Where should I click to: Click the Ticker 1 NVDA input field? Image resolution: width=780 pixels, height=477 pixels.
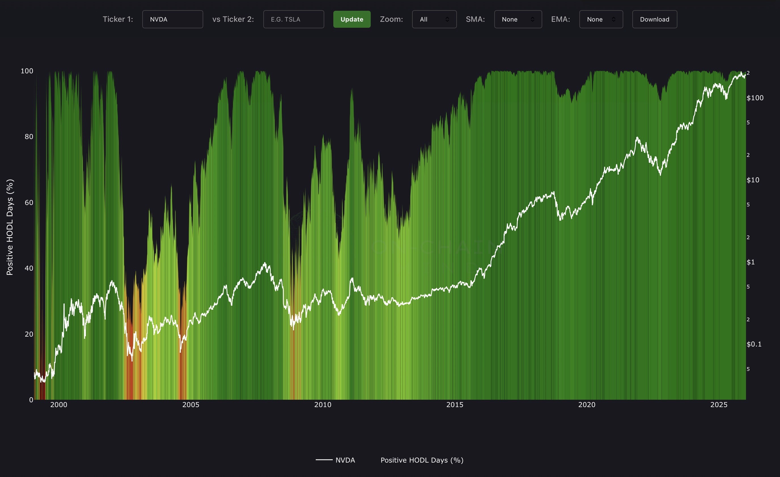click(172, 19)
